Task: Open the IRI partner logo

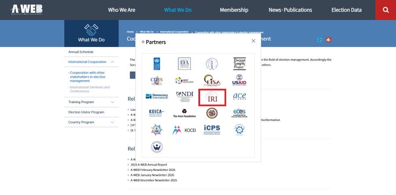Action: point(212,97)
